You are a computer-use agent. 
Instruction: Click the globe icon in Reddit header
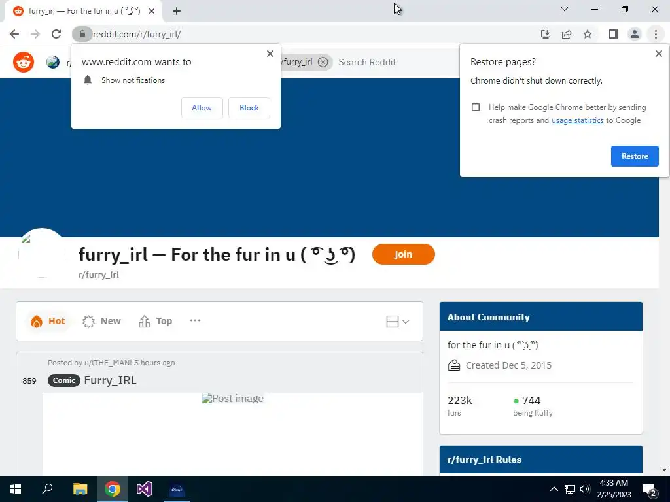[x=53, y=62]
